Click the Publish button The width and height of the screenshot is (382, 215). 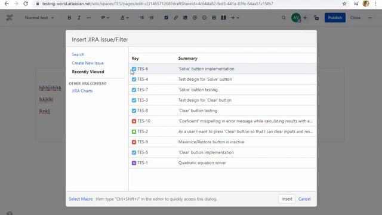click(x=335, y=18)
